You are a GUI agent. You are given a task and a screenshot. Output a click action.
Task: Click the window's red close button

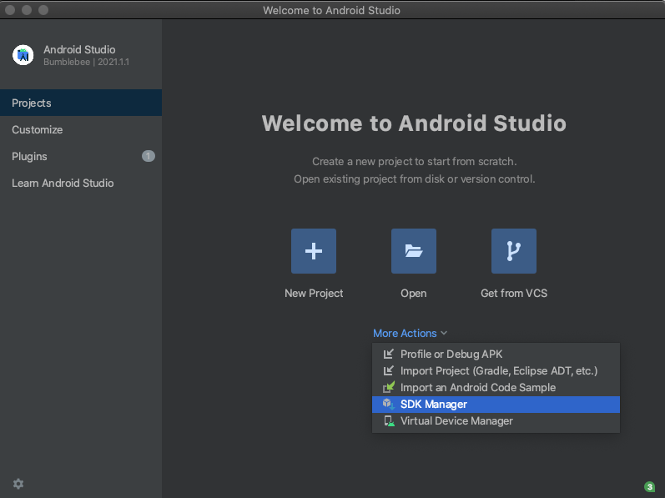[x=10, y=10]
